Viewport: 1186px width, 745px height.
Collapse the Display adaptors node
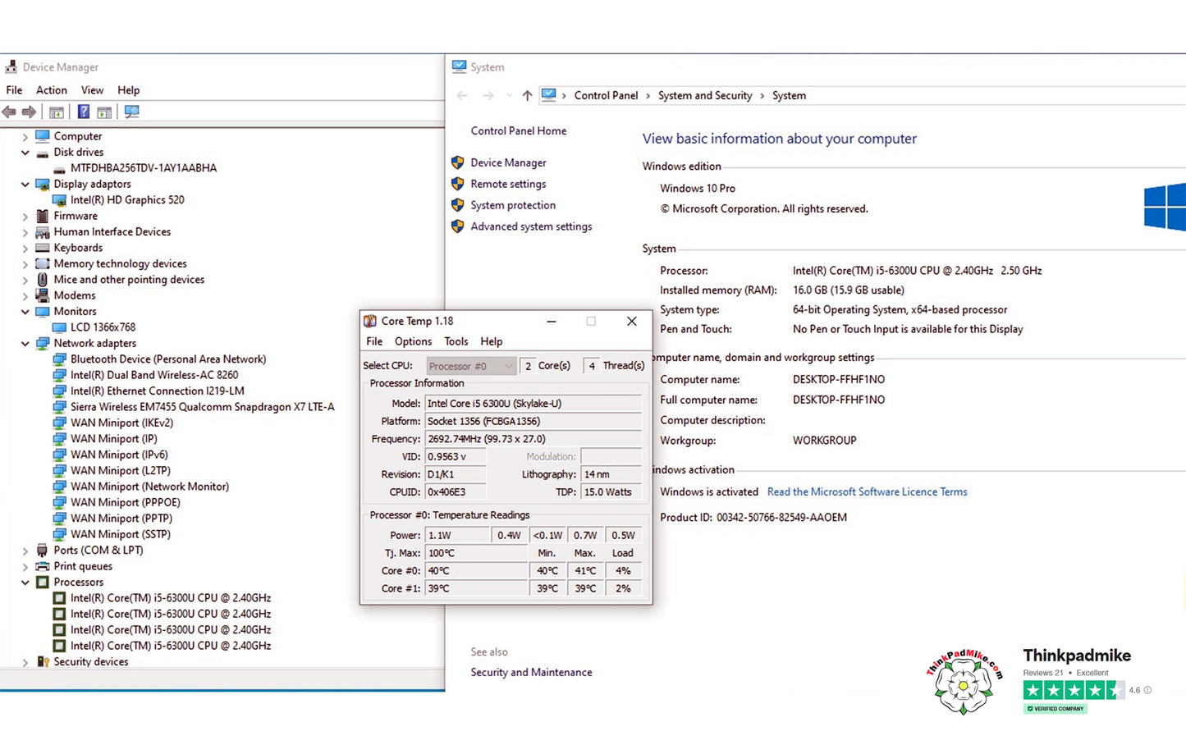pyautogui.click(x=25, y=185)
